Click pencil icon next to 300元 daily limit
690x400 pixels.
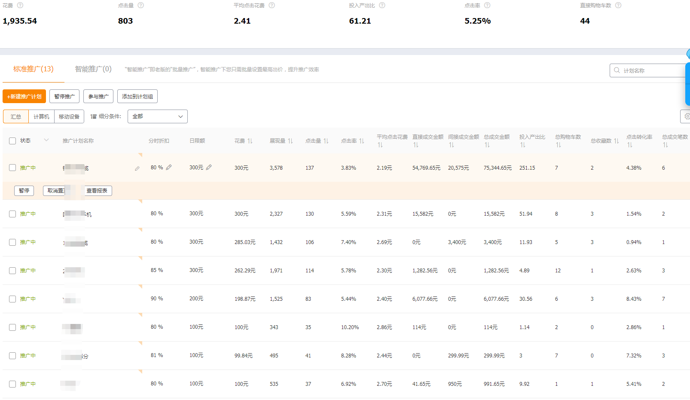click(209, 167)
